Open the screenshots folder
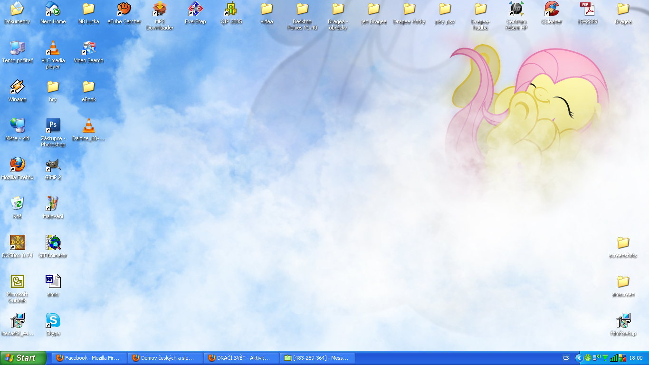Viewport: 649px width, 365px height. 623,247
